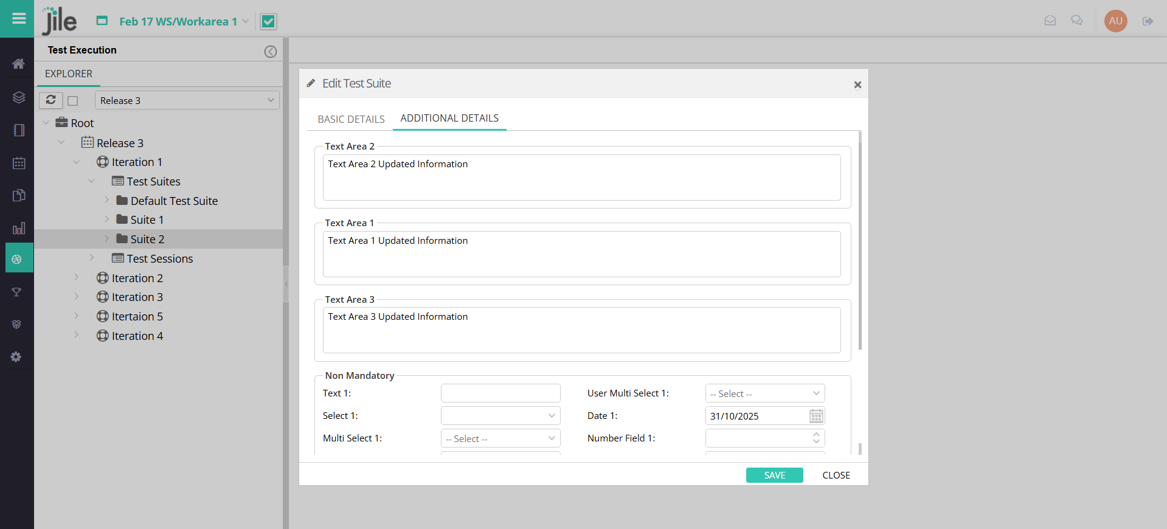Toggle the checkbox next to refresh button
The width and height of the screenshot is (1167, 529).
click(x=73, y=101)
